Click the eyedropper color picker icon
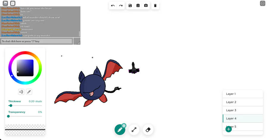This screenshot has width=268, height=140. pyautogui.click(x=29, y=92)
